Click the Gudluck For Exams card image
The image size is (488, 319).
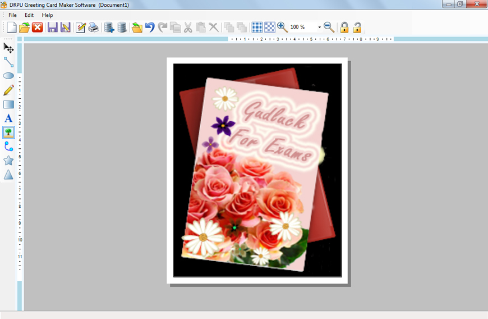click(x=257, y=170)
